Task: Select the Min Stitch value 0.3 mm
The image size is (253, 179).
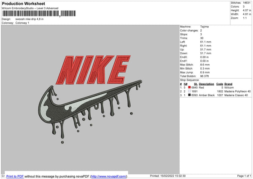Action: click(x=205, y=68)
